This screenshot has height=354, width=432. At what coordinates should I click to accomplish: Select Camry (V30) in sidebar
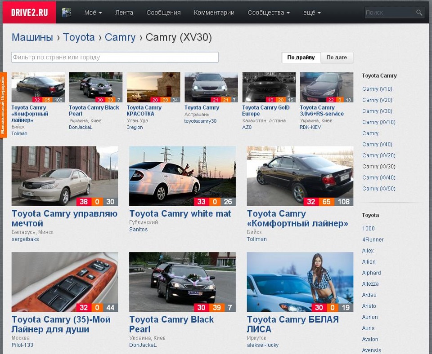click(x=377, y=111)
